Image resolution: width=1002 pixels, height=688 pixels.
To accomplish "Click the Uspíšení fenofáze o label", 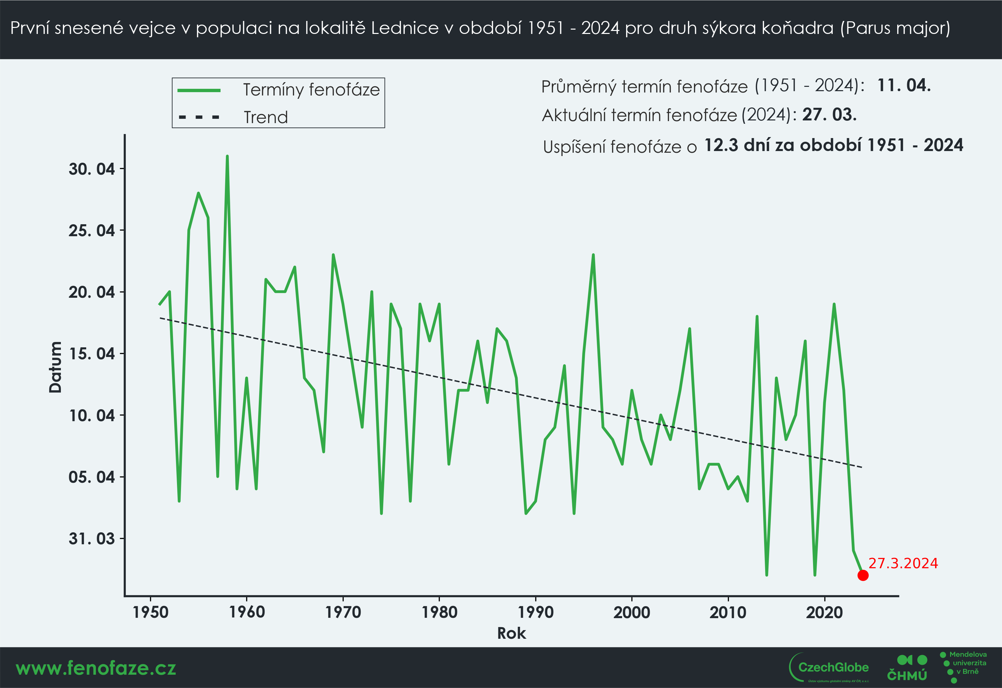I will pyautogui.click(x=619, y=147).
